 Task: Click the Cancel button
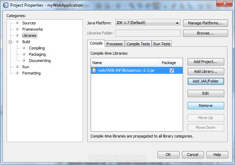coord(193,155)
